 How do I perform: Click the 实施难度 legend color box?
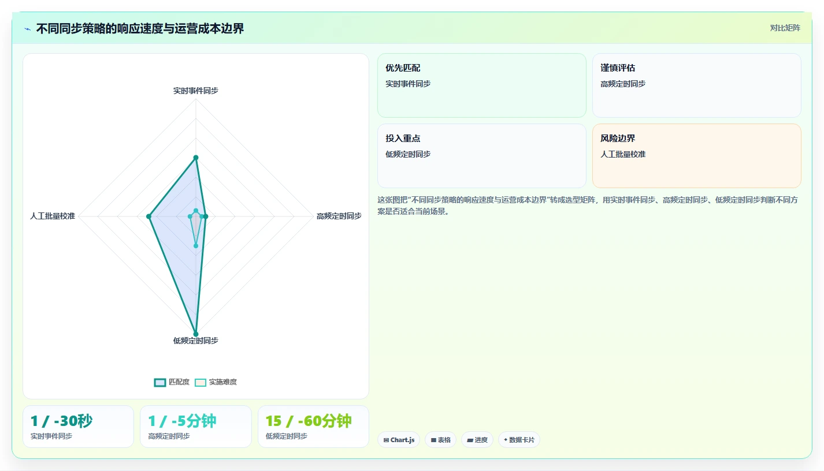click(201, 382)
